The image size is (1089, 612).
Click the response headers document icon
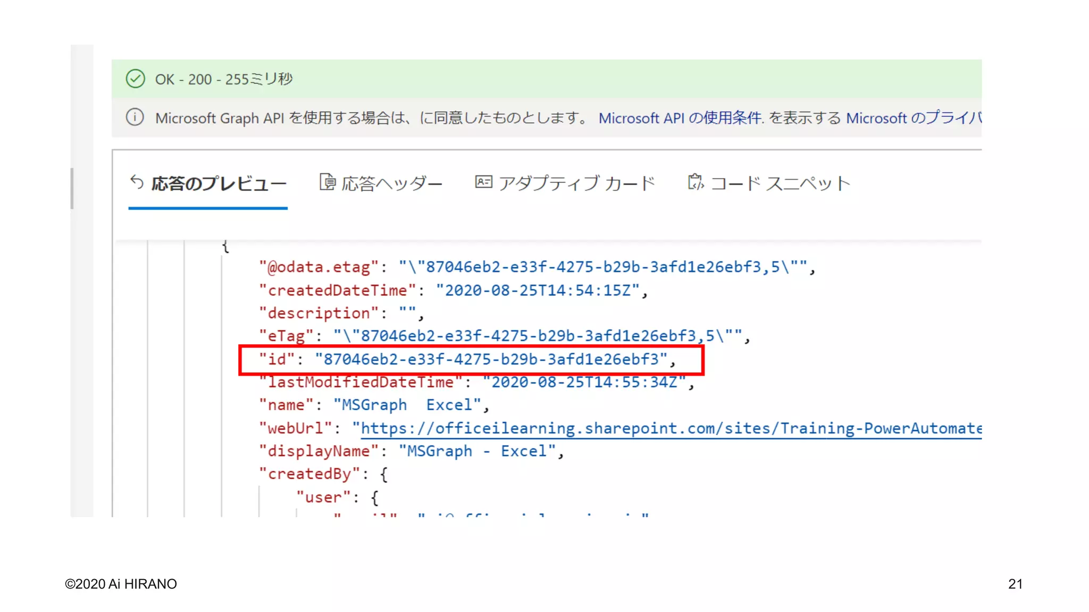327,182
